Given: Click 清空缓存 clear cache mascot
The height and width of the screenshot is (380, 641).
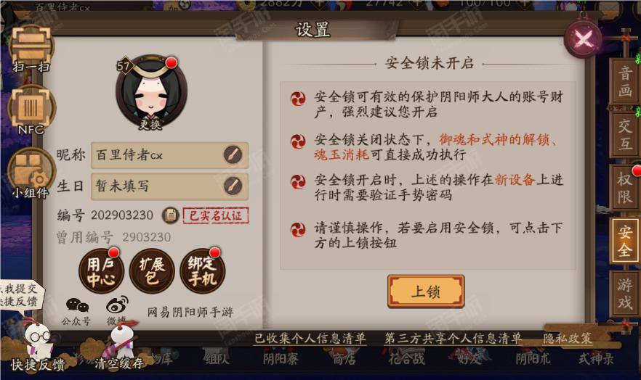Looking at the screenshot, I should point(119,346).
